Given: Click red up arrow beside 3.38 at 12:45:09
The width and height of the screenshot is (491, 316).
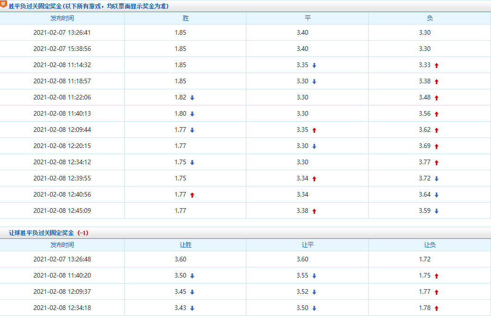Looking at the screenshot, I should click(x=314, y=211).
